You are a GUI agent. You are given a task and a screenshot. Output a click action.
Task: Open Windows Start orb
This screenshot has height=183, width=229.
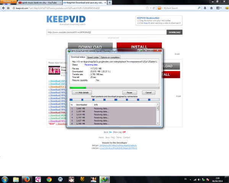pyautogui.click(x=5, y=179)
